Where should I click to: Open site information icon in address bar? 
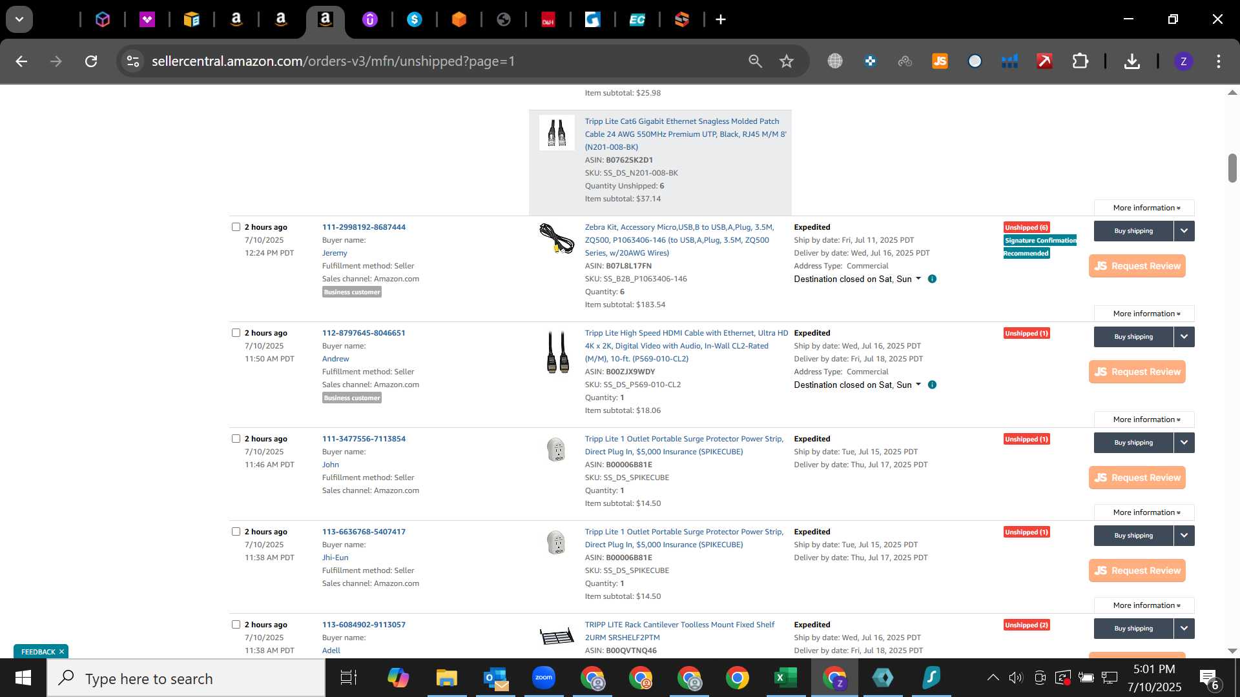pos(133,61)
